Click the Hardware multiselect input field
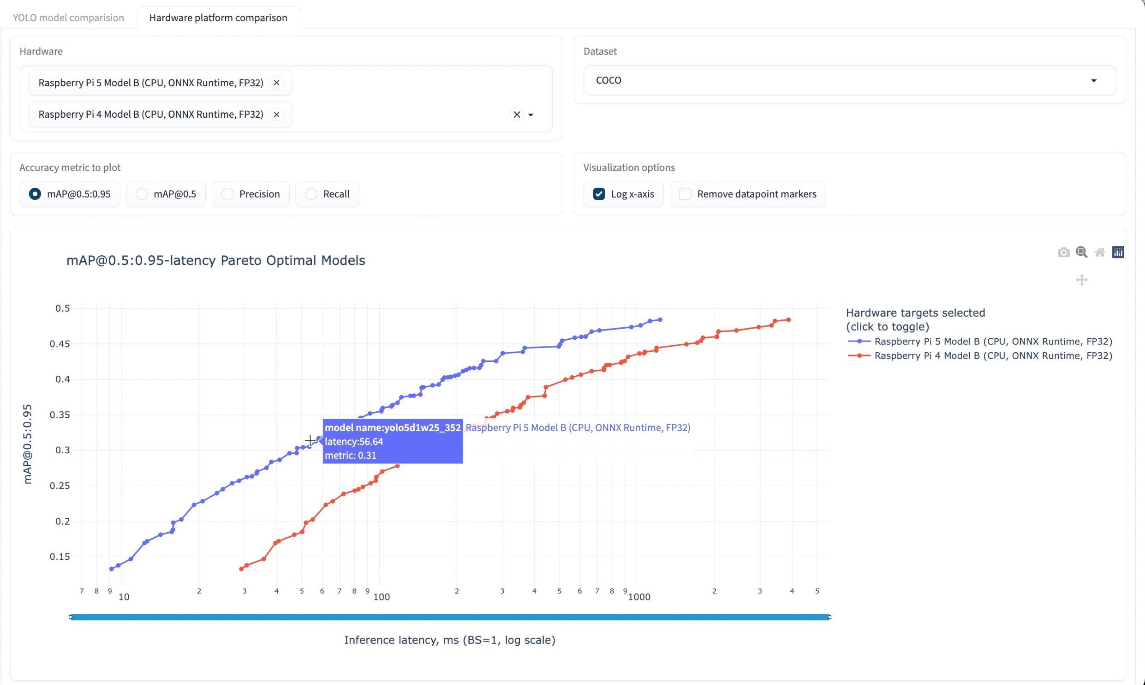 pyautogui.click(x=286, y=99)
